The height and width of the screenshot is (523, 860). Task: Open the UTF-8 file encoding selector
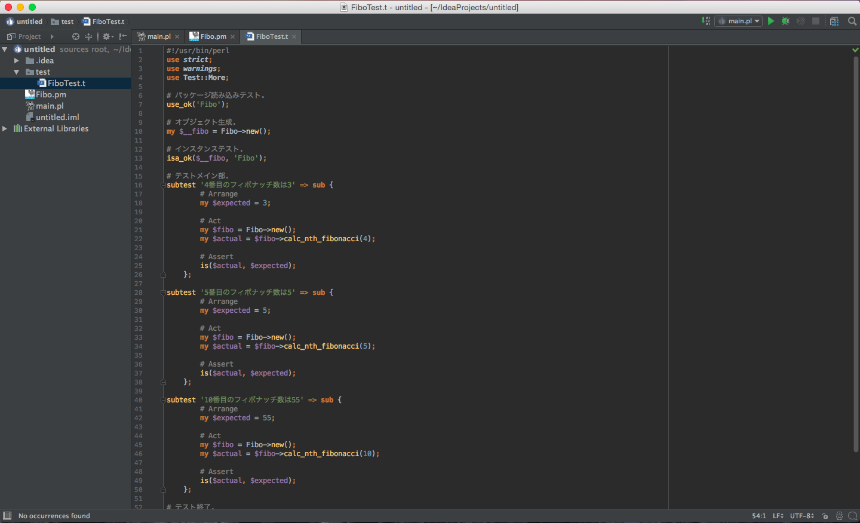[x=801, y=516]
